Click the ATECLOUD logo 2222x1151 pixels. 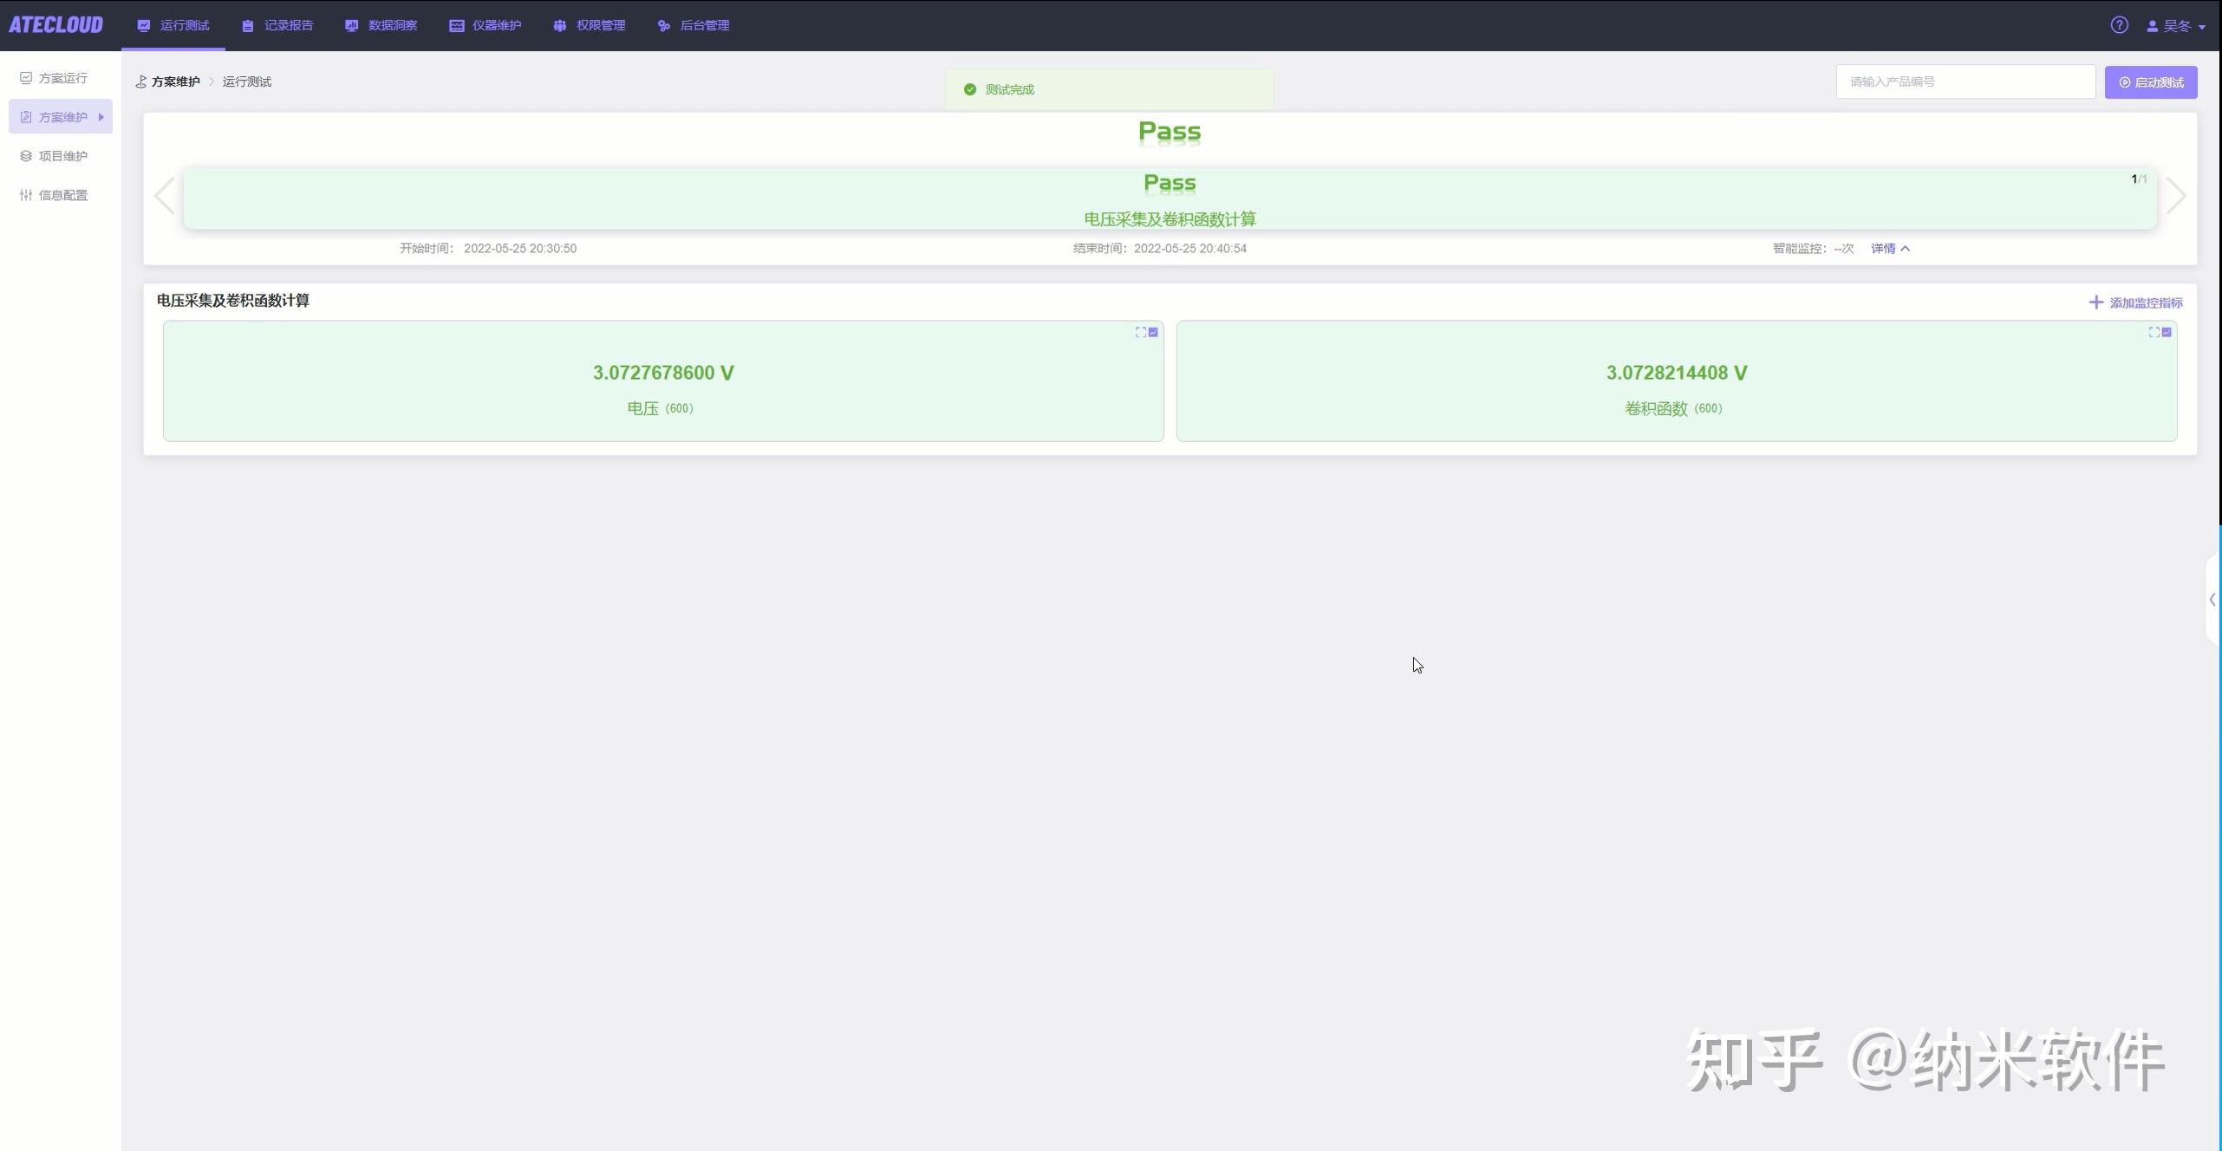click(x=56, y=25)
